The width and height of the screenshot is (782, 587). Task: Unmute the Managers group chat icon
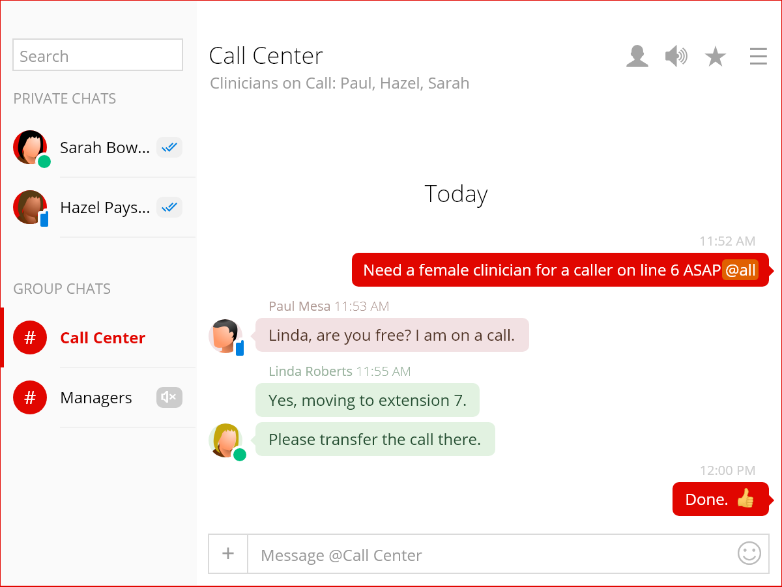169,397
